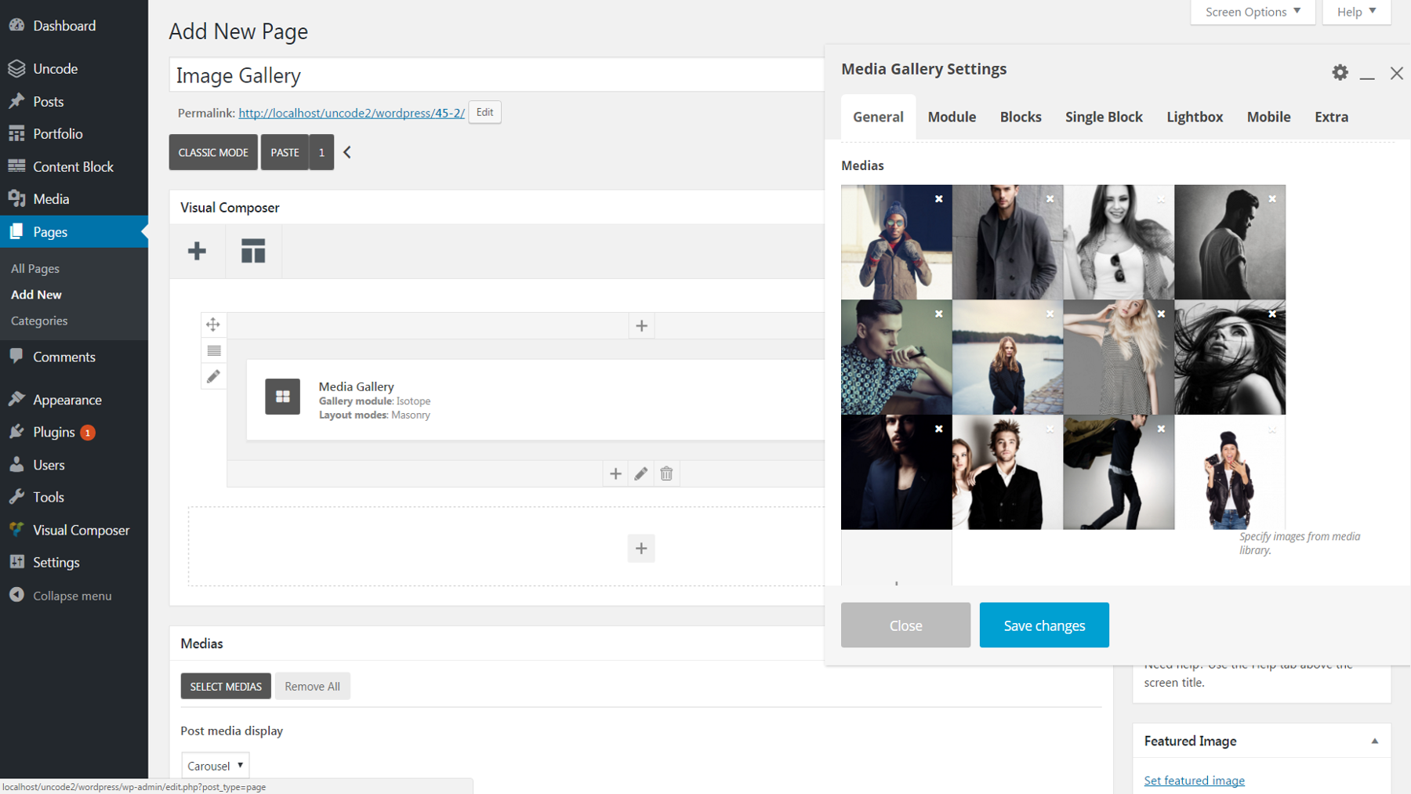Screen dimensions: 1411x794
Task: Click the column bottom add plus icon
Action: click(615, 473)
